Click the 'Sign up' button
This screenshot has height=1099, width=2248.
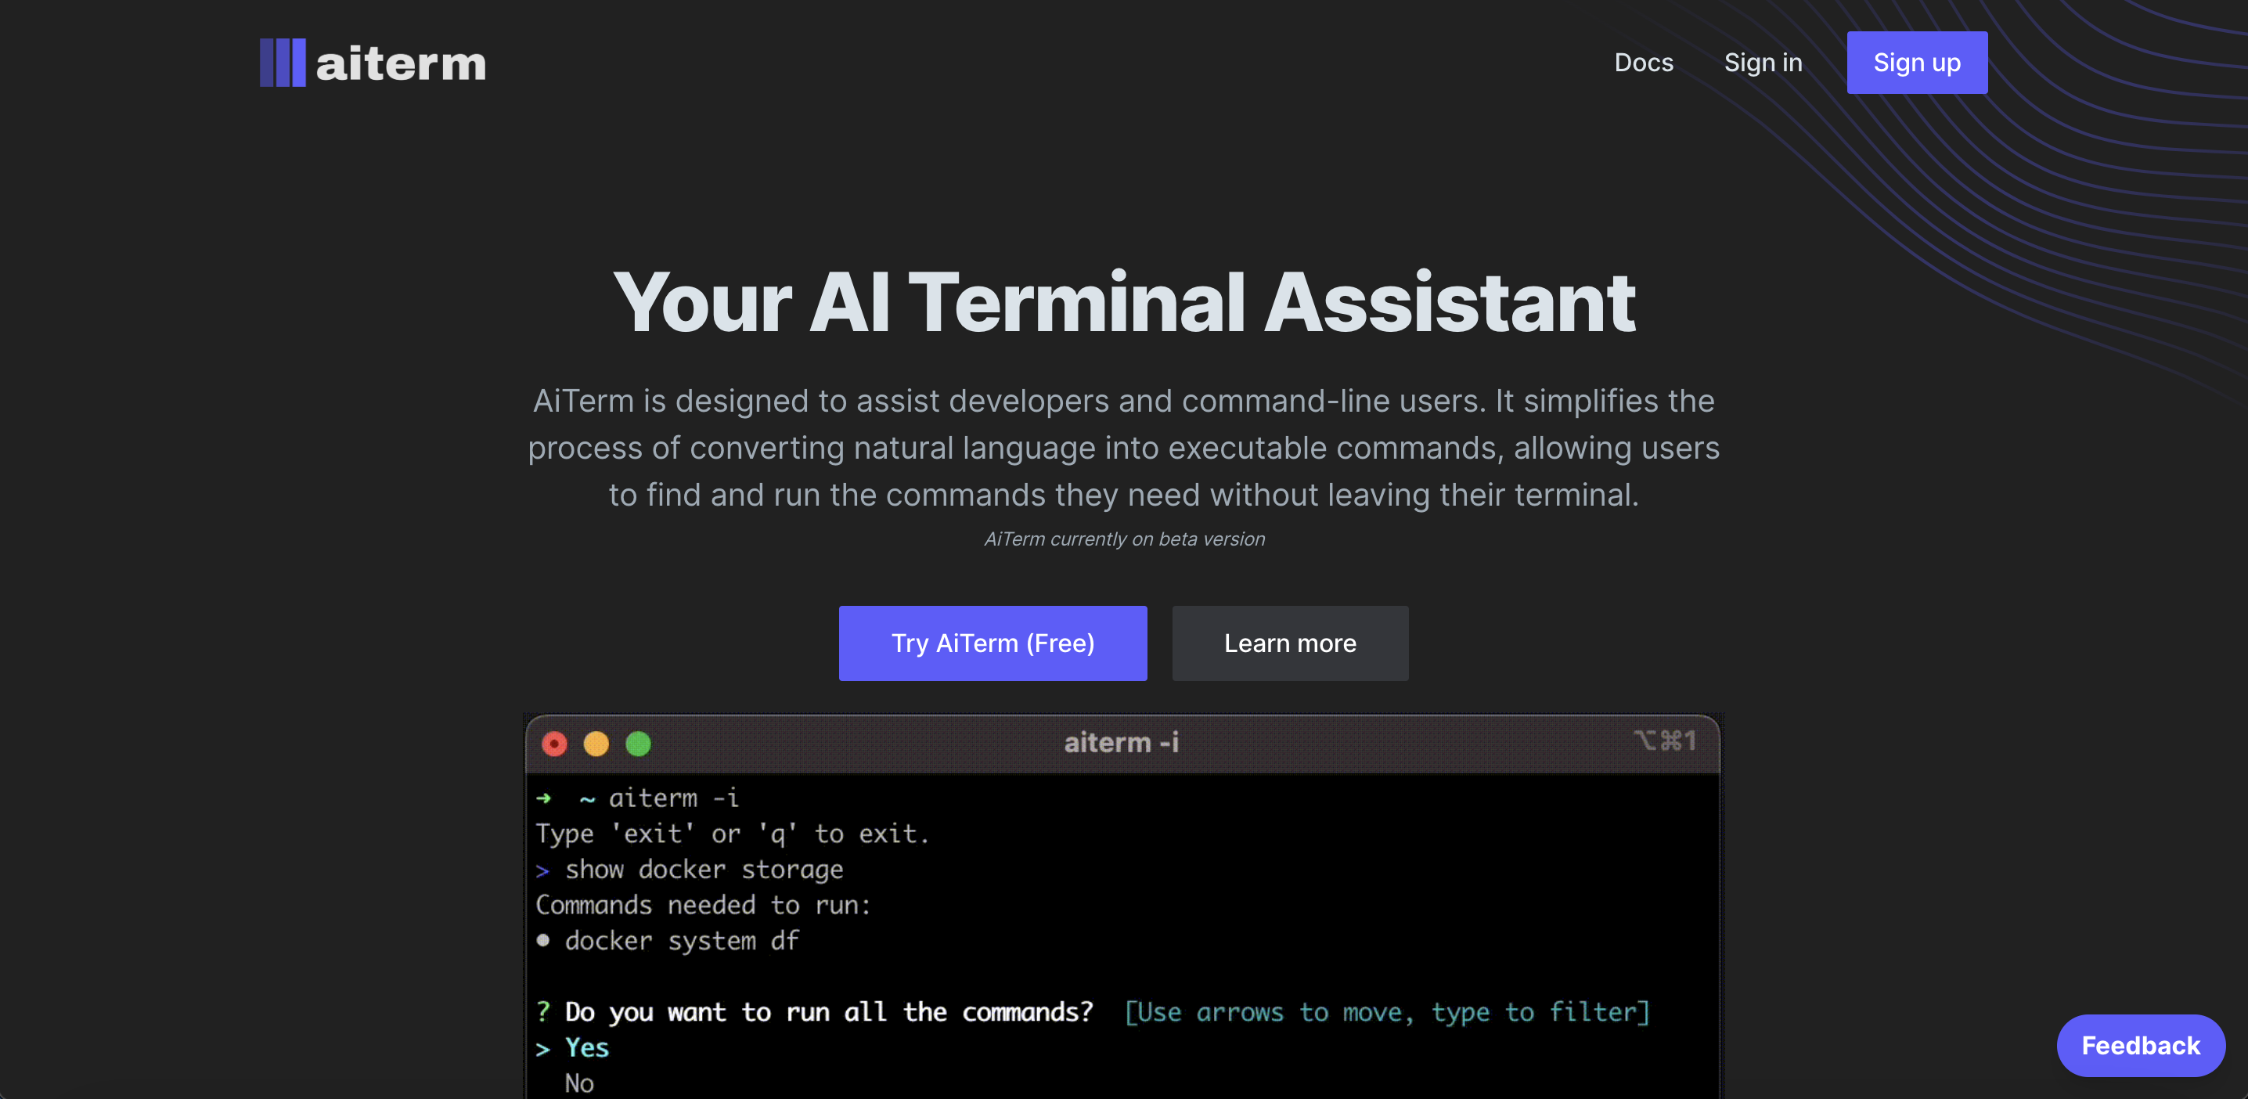(x=1916, y=62)
